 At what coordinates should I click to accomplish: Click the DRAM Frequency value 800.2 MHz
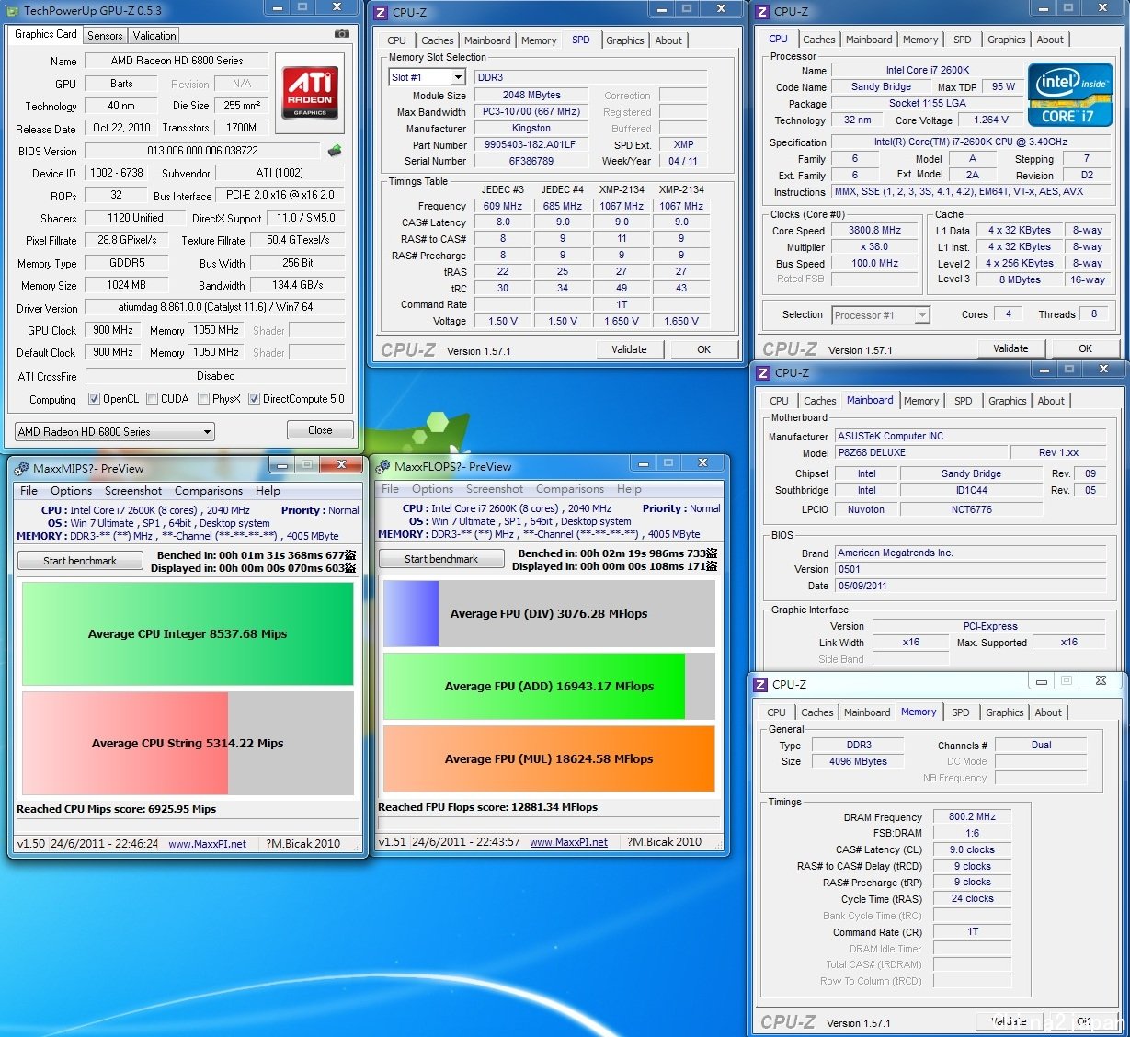[972, 817]
